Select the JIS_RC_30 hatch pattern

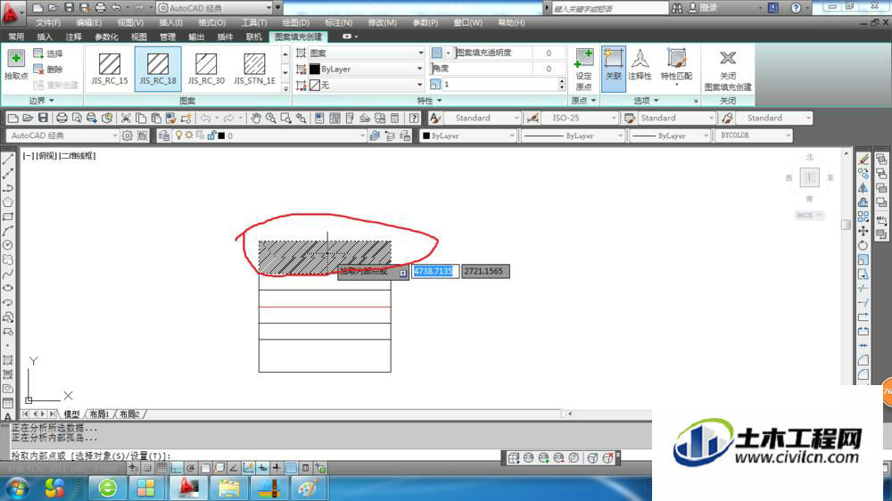206,69
